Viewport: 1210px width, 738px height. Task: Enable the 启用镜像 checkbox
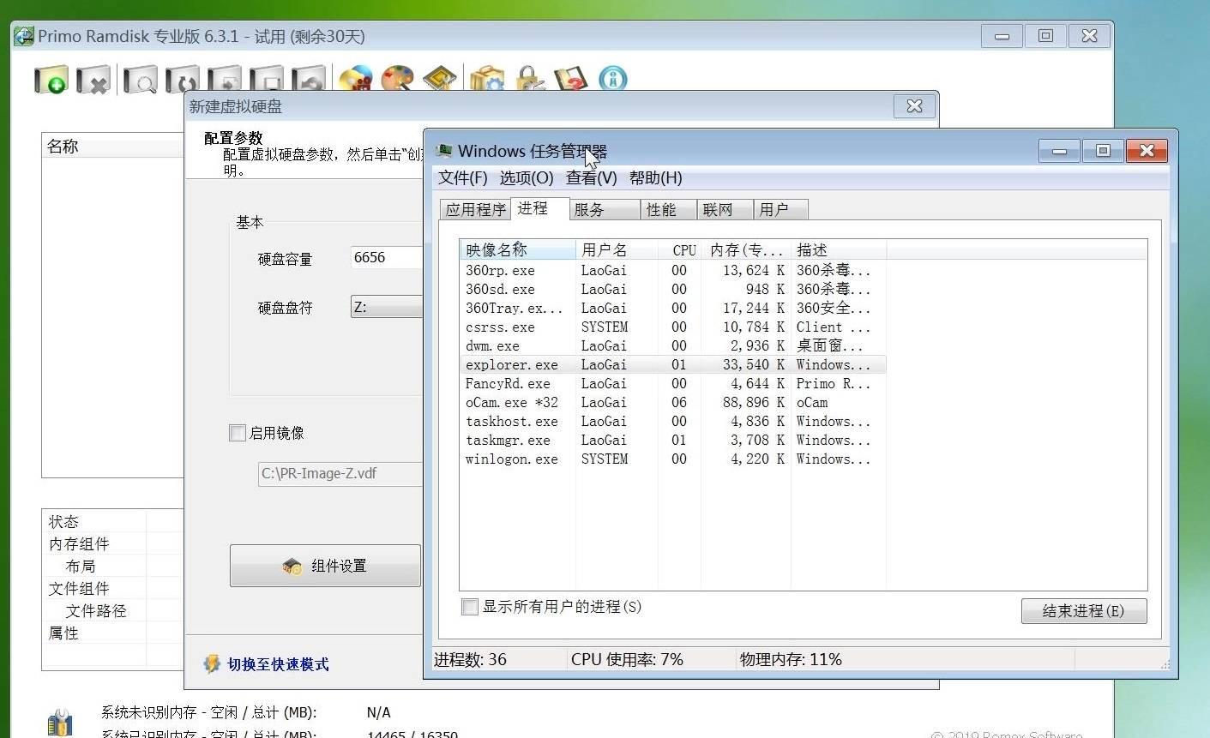pos(238,433)
